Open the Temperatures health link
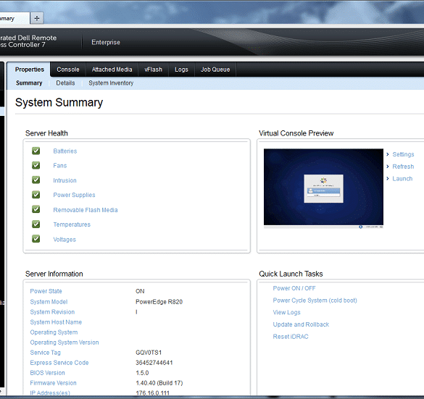Image resolution: width=424 pixels, height=399 pixels. coord(72,224)
